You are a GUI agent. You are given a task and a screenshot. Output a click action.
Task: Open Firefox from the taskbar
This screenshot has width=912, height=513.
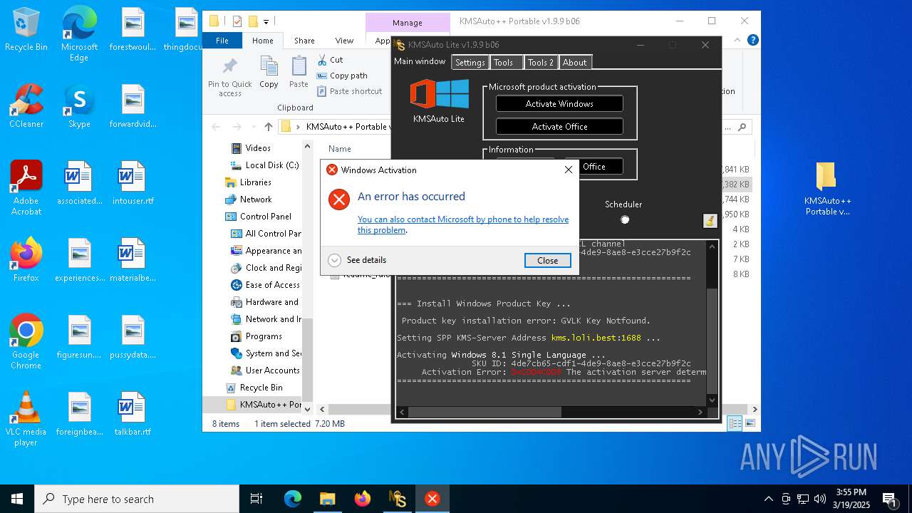click(362, 499)
